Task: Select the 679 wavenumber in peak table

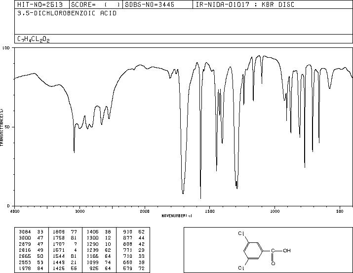Action: click(128, 269)
